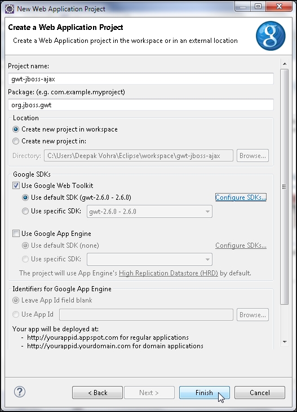Click scrollbar down arrow icon
The width and height of the screenshot is (297, 412).
285,342
